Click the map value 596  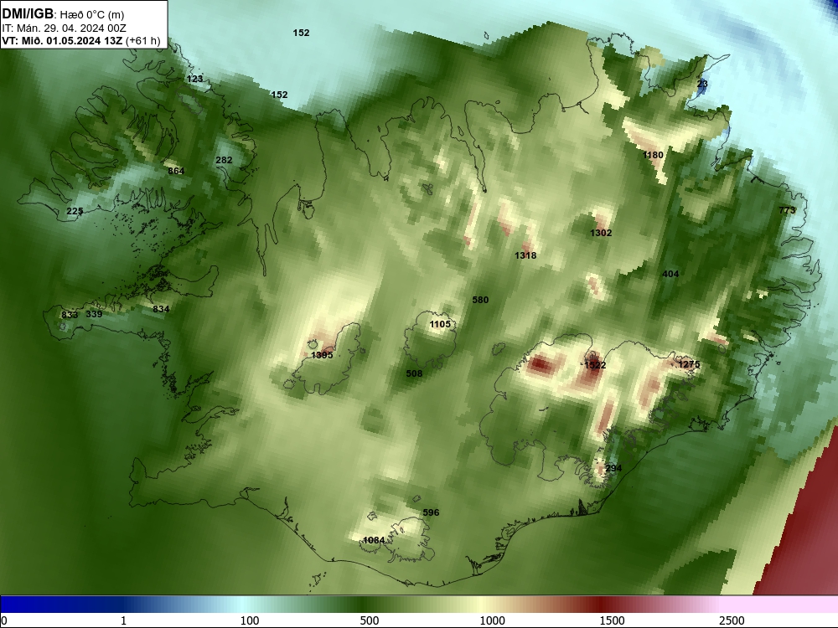(x=431, y=512)
